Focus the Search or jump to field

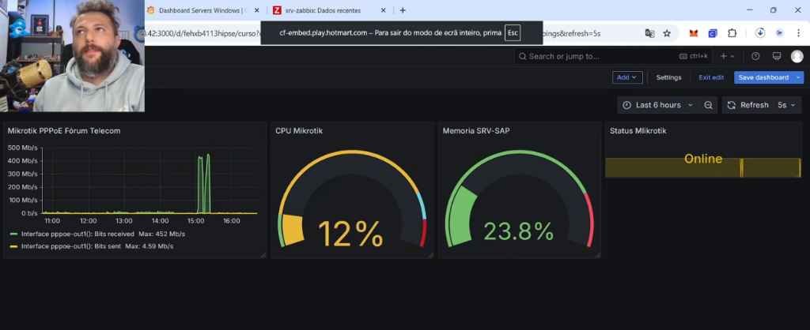tap(612, 56)
